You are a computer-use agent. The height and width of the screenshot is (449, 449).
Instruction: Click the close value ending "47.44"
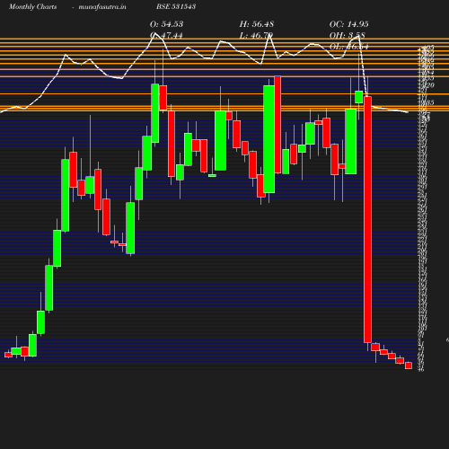(x=166, y=36)
